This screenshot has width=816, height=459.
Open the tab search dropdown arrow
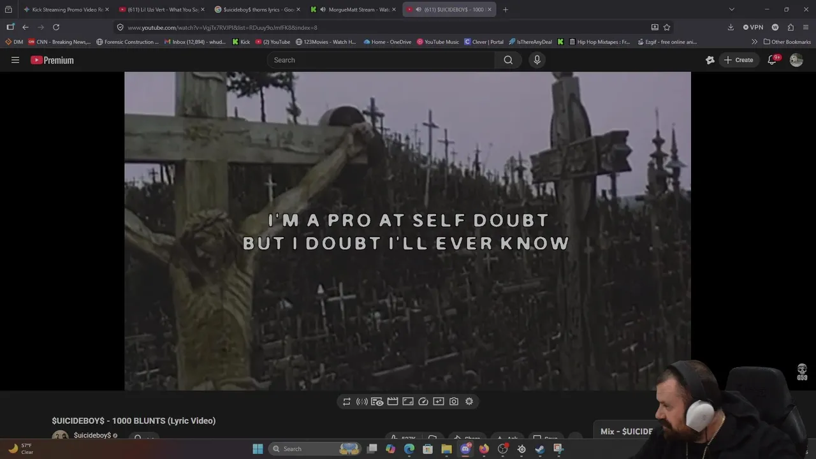coord(732,10)
